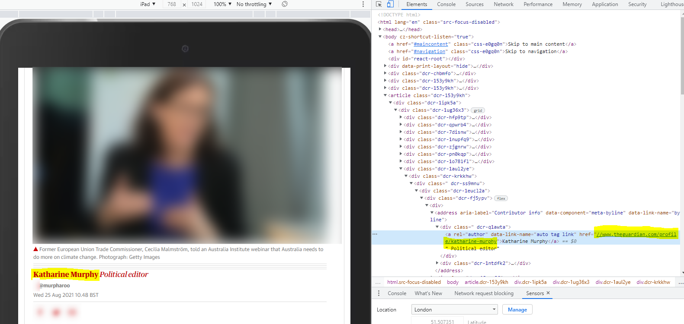Open the No throttling dropdown

tap(254, 4)
